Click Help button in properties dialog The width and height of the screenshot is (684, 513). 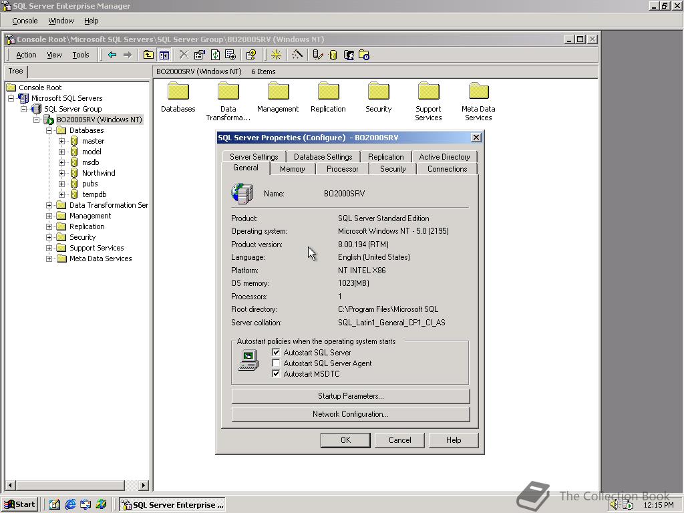click(454, 440)
